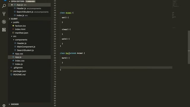The image size is (190, 107).
Task: Click the README.md info icon
Action: point(11,75)
